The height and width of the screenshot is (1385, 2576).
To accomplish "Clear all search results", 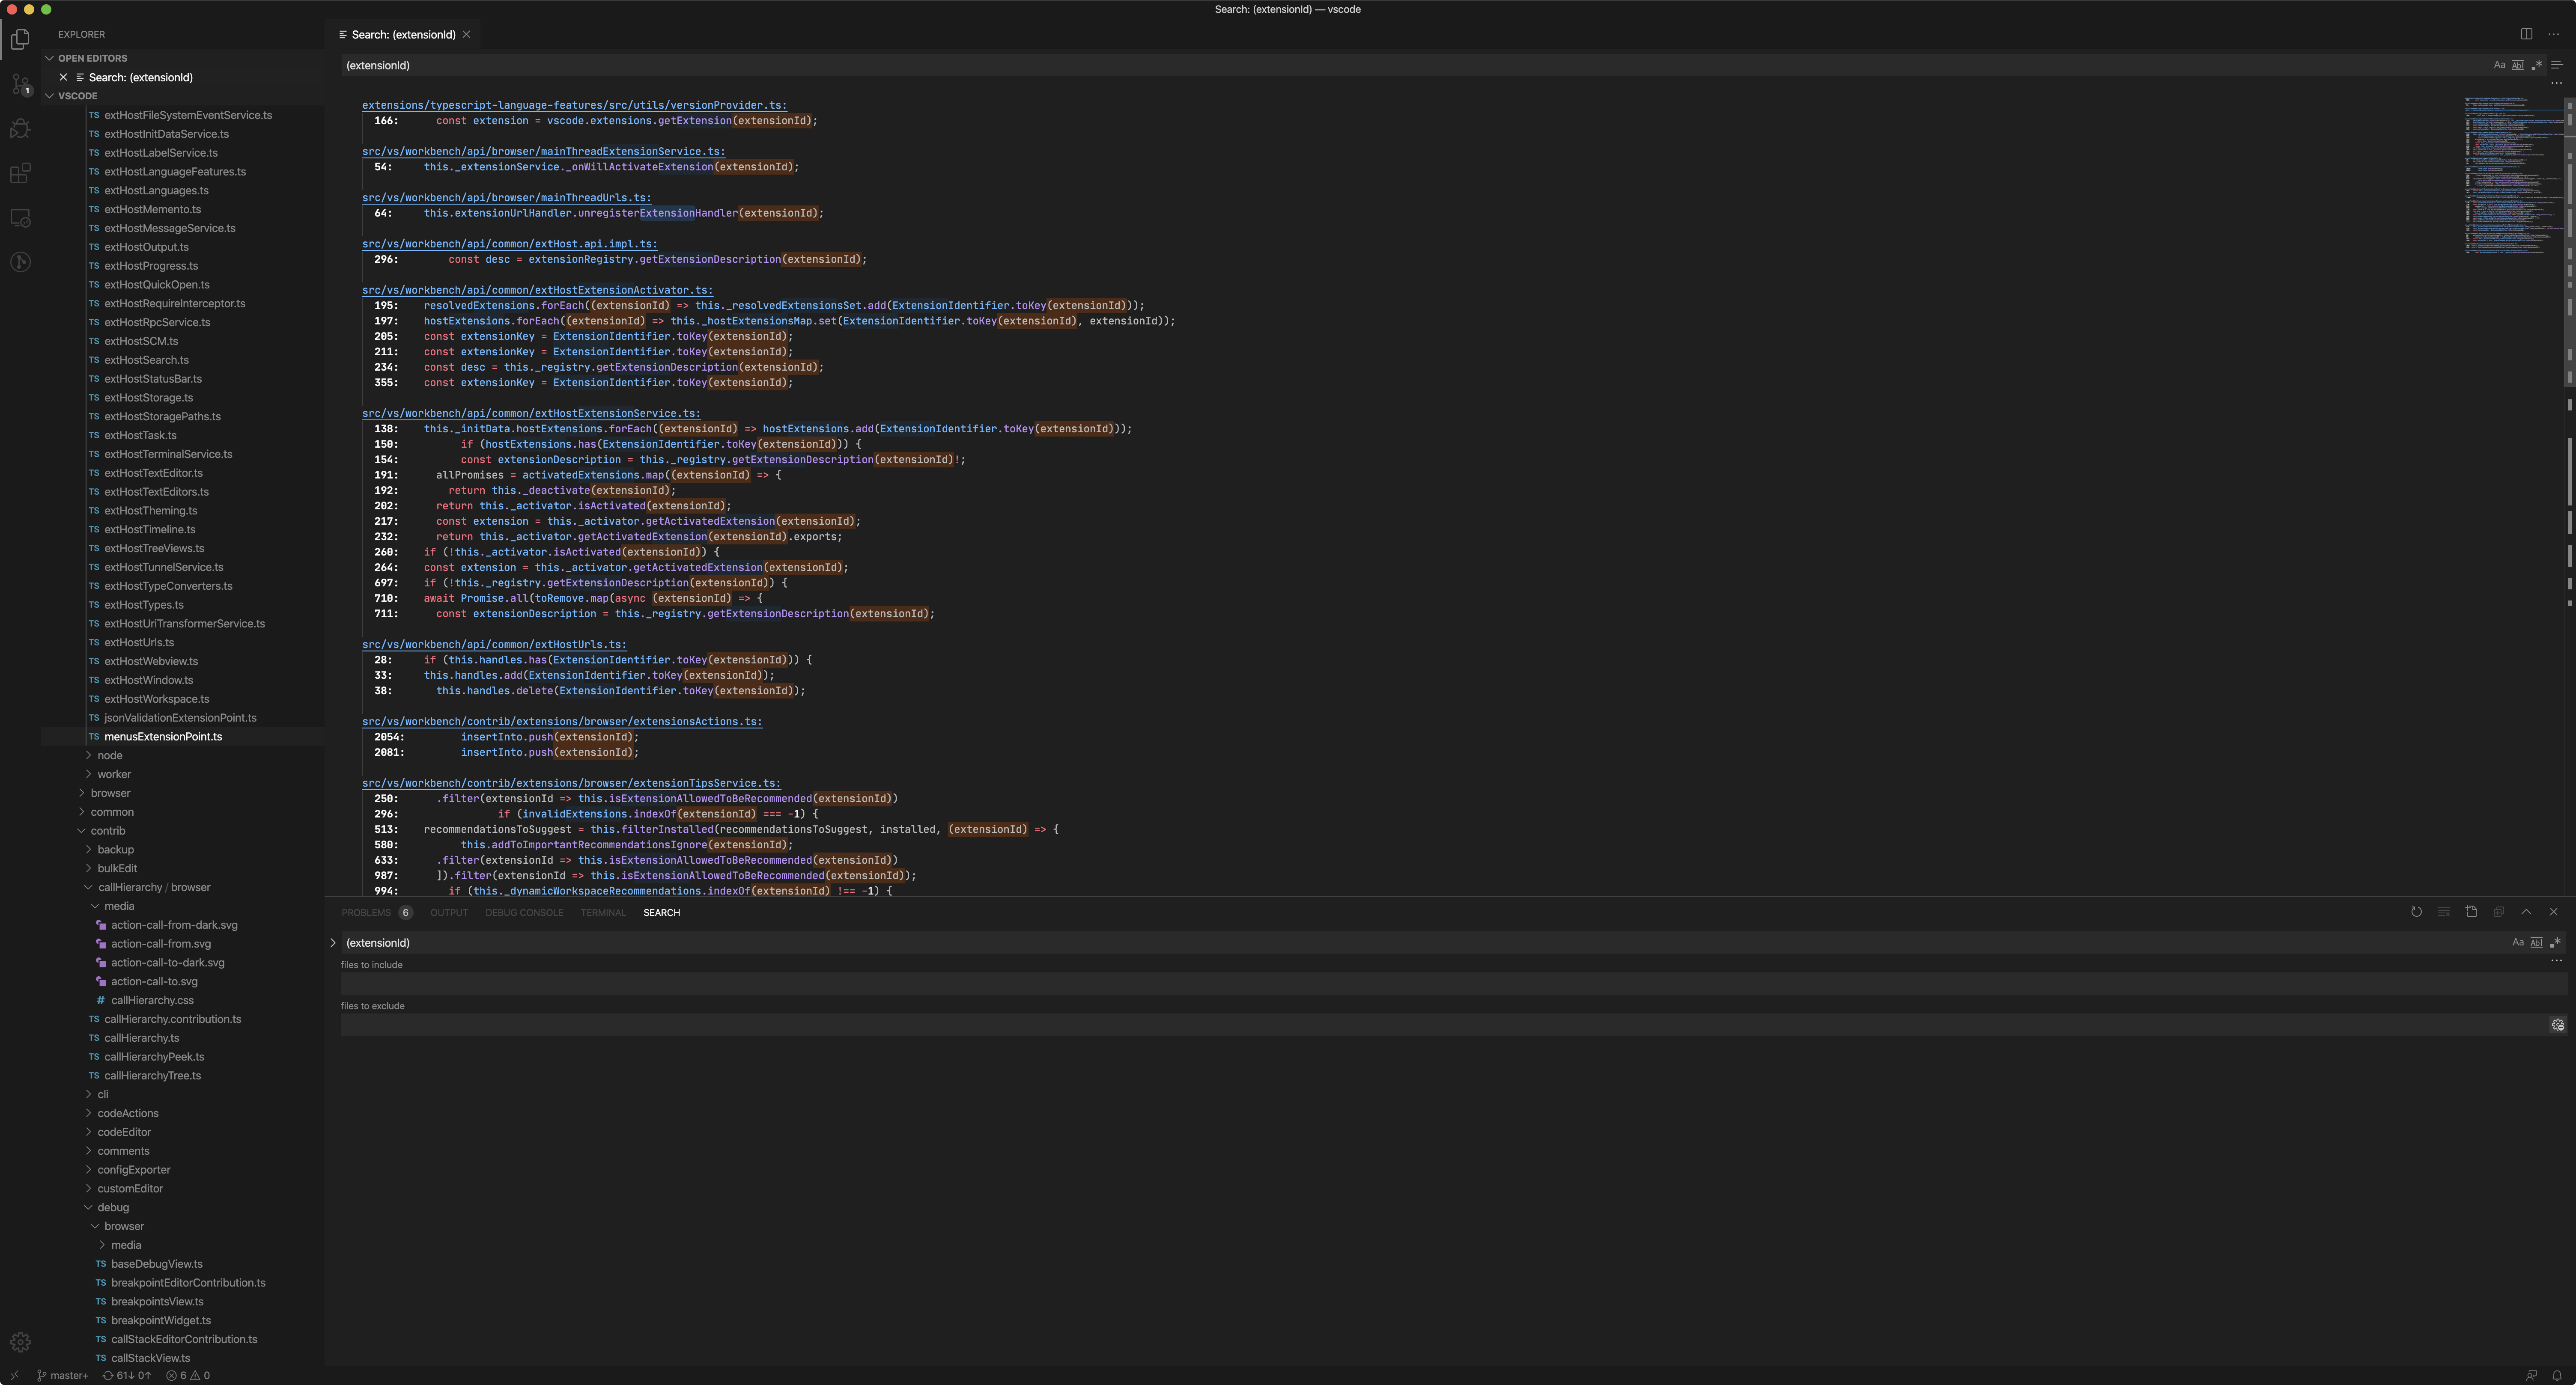I will click(2443, 911).
